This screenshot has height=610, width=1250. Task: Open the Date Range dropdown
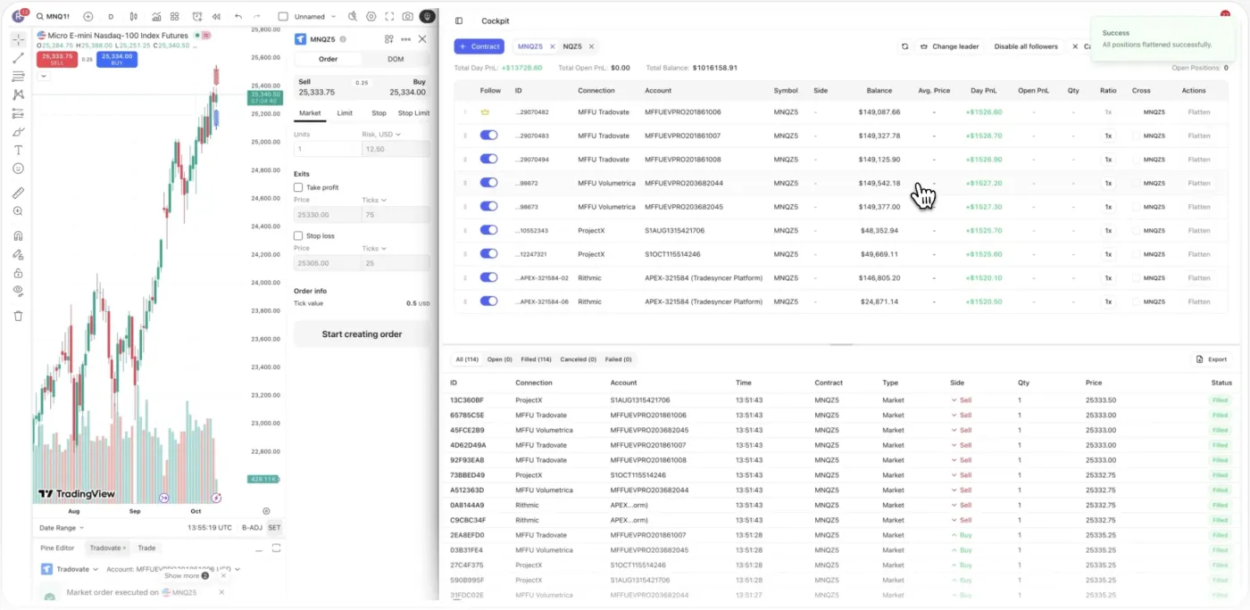pyautogui.click(x=62, y=528)
